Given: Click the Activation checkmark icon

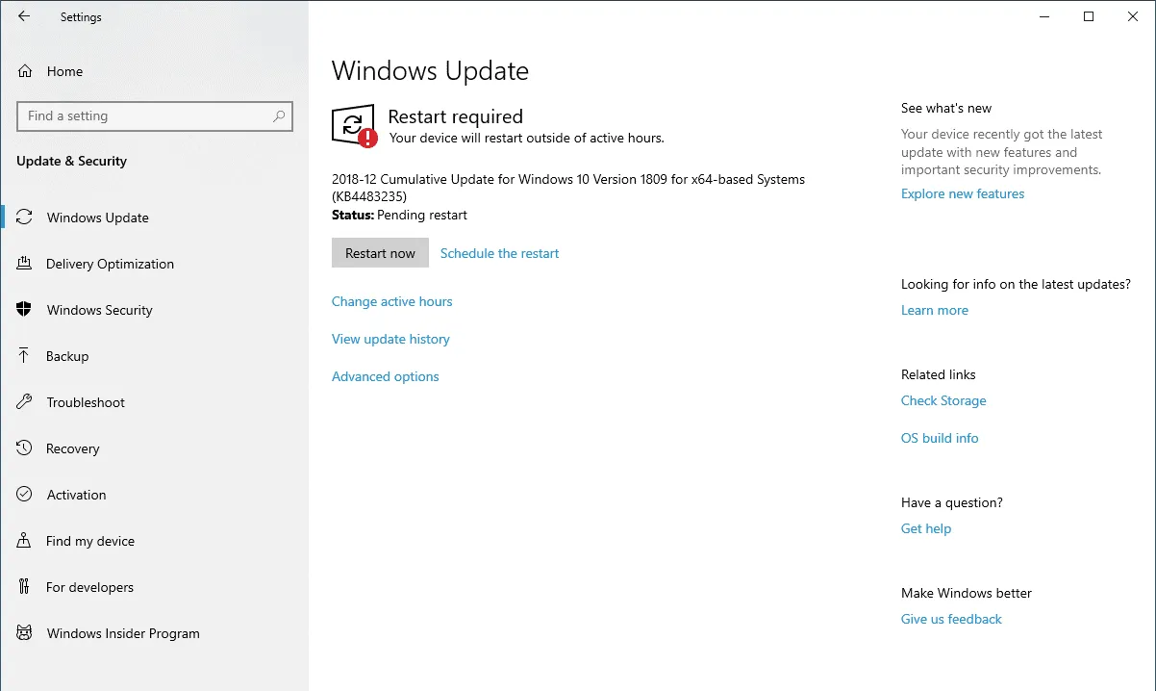Looking at the screenshot, I should tap(25, 494).
